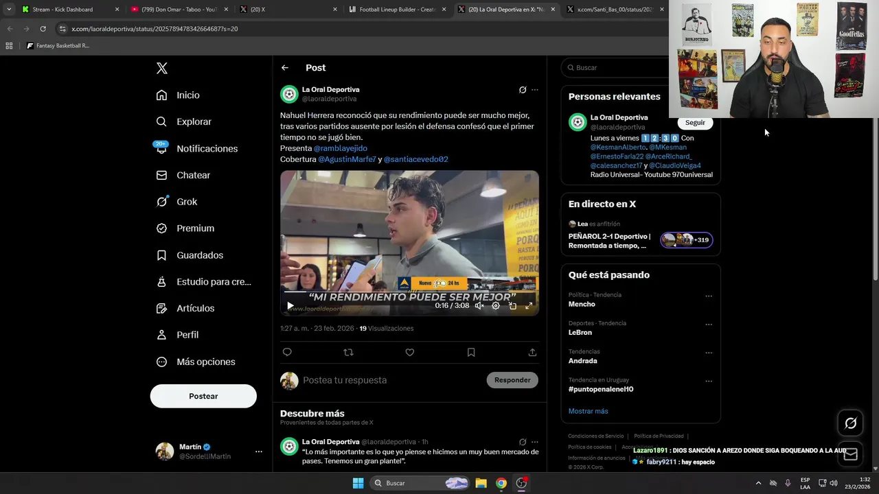Switch to Don Omar - Taboo YouTube tab

pyautogui.click(x=179, y=10)
